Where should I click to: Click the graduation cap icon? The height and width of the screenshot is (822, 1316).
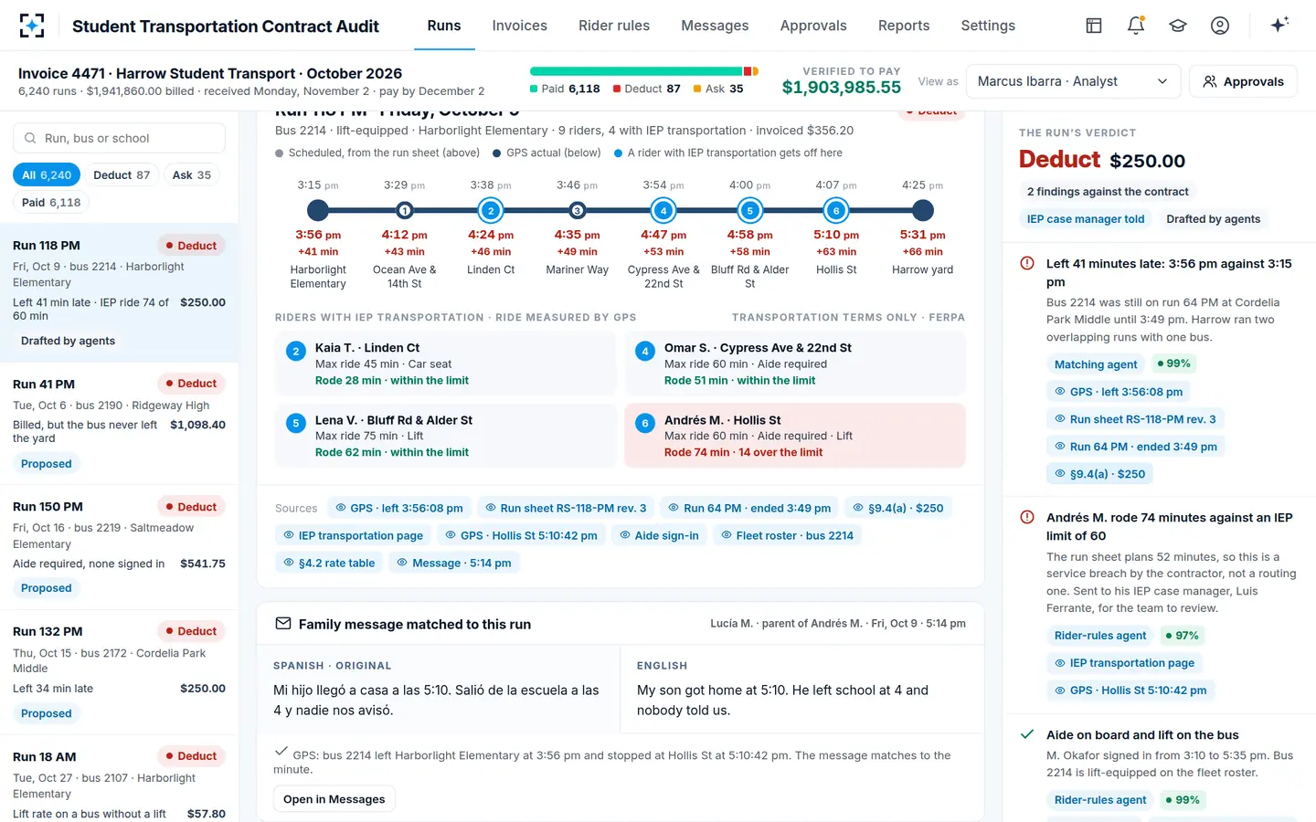[1178, 26]
